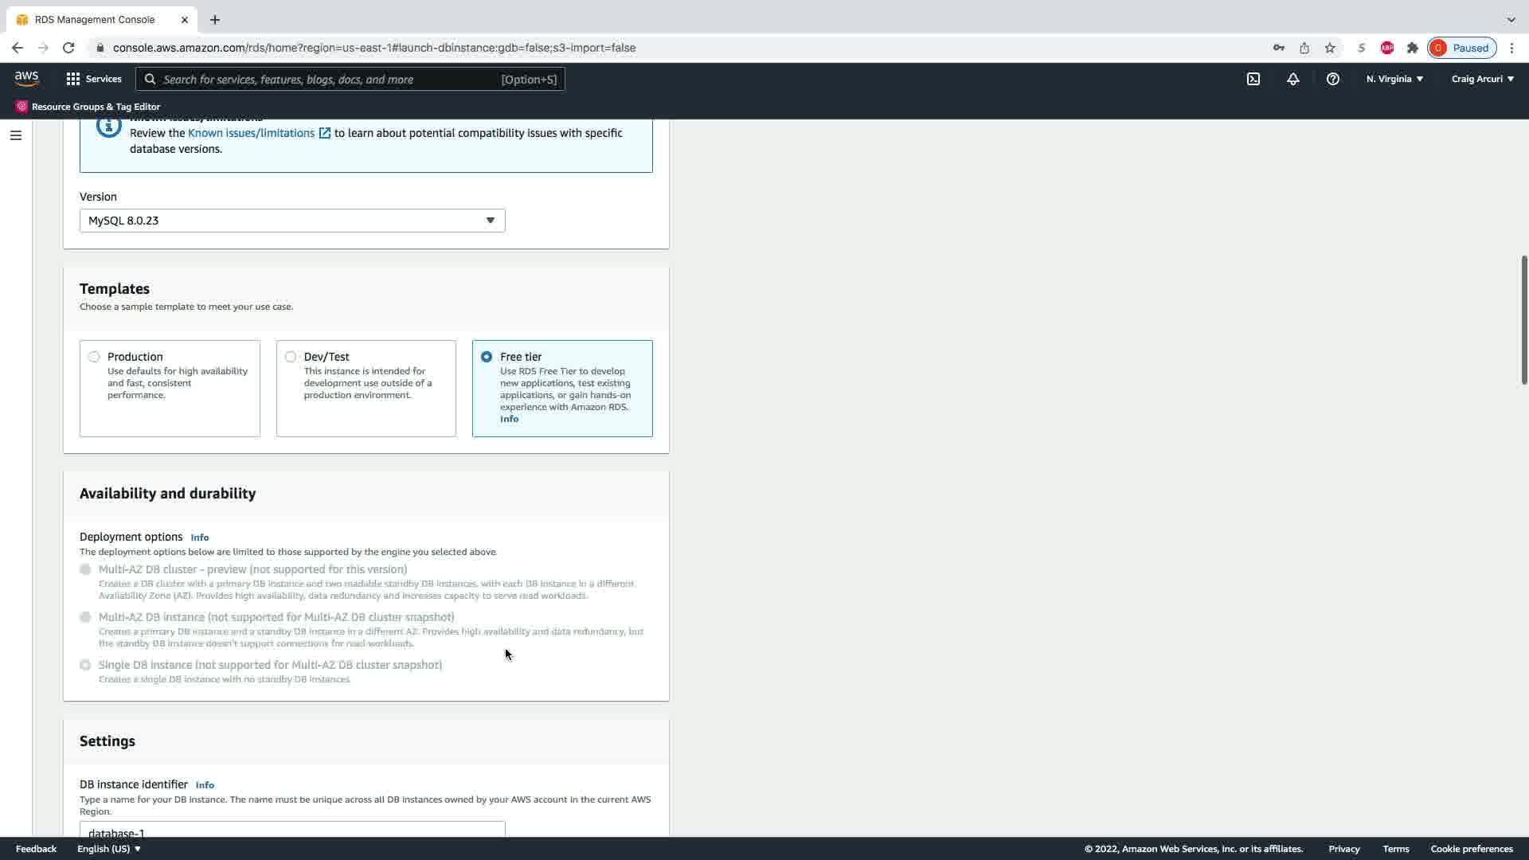Image resolution: width=1529 pixels, height=860 pixels.
Task: Click browser extensions puzzle icon
Action: coord(1412,48)
